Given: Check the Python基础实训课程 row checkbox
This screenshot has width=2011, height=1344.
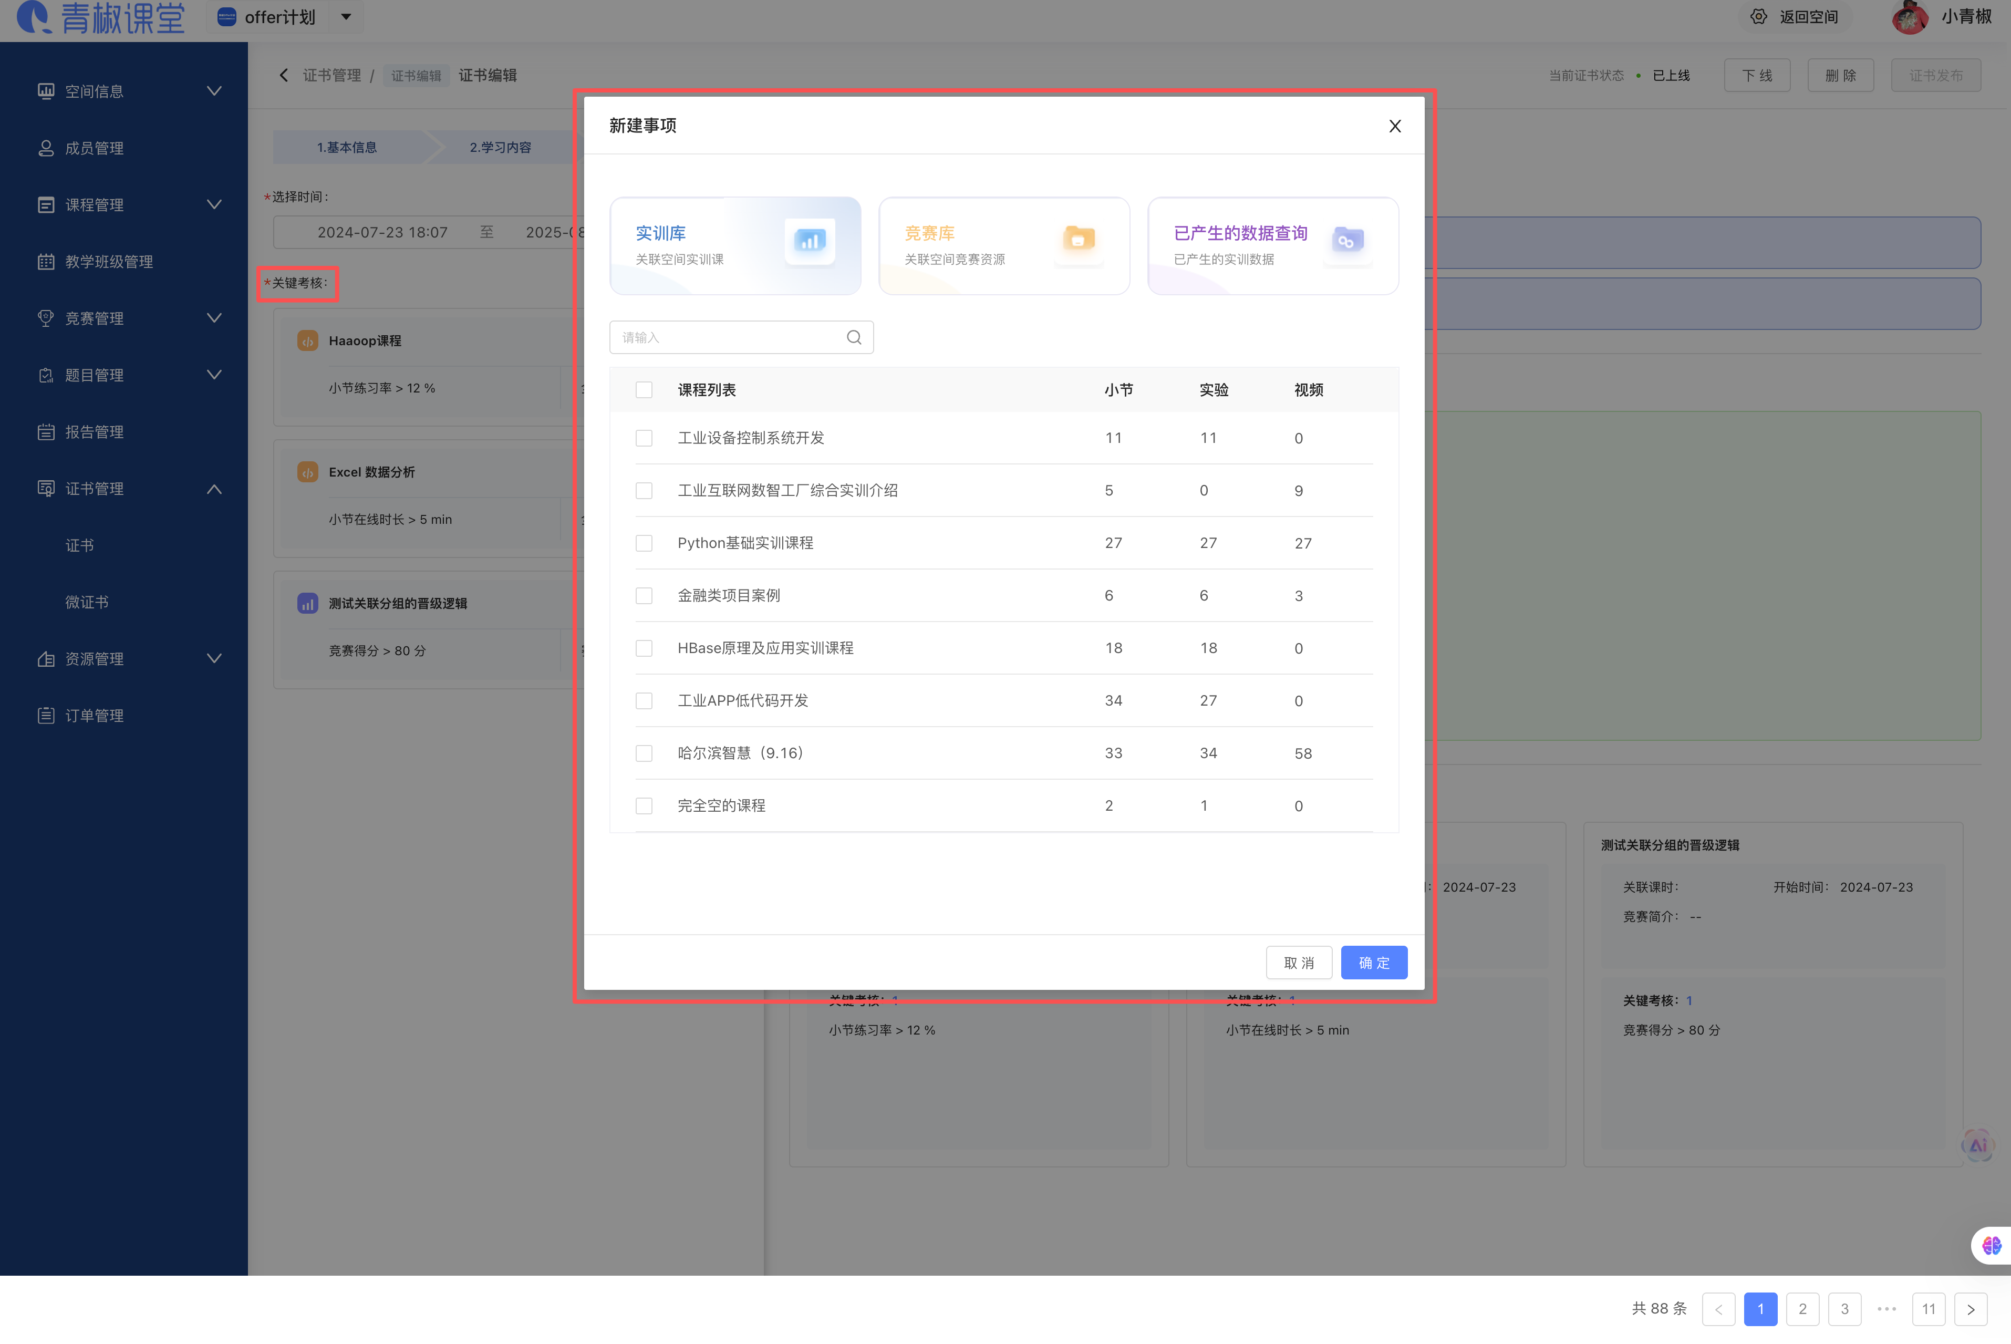Looking at the screenshot, I should (645, 543).
